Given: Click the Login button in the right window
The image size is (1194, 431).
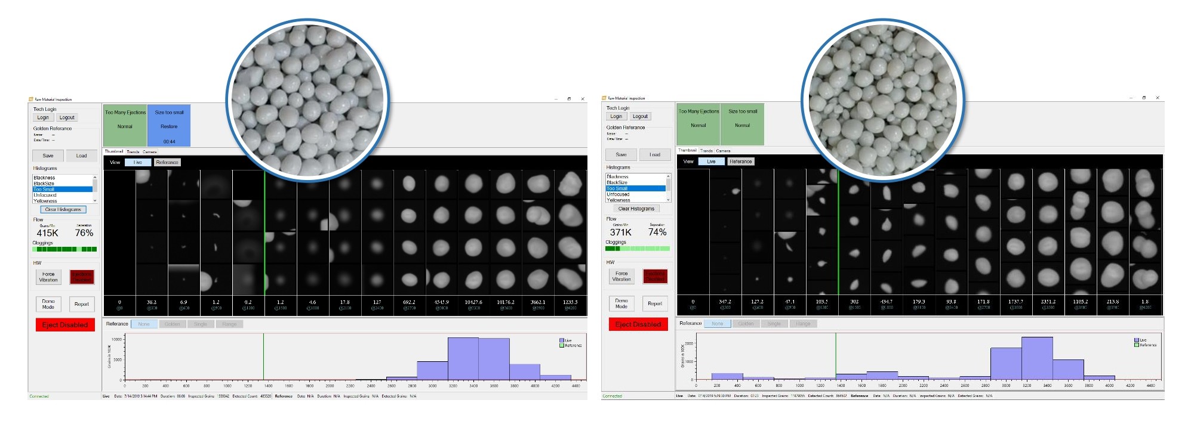Looking at the screenshot, I should point(616,116).
